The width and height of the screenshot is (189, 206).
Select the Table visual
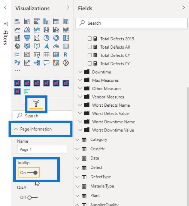pyautogui.click(x=46, y=54)
